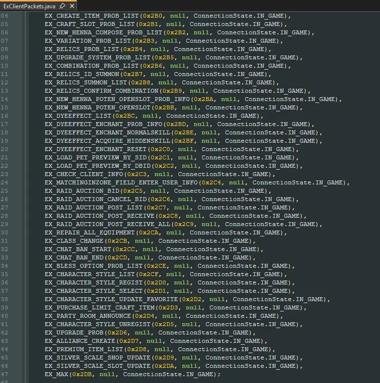Image resolution: width=380 pixels, height=383 pixels.
Task: Click EX_VARIATION_PROB_LIST identifier
Action: (x=88, y=41)
